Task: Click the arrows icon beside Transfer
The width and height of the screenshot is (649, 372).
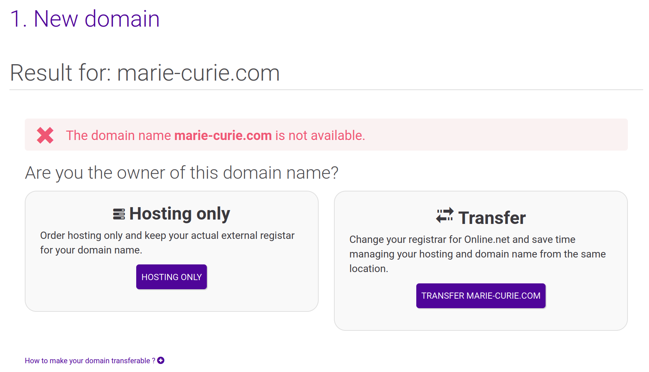Action: (445, 216)
